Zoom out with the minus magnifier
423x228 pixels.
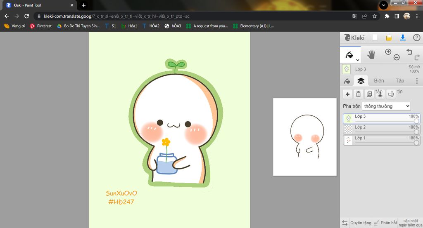(396, 57)
